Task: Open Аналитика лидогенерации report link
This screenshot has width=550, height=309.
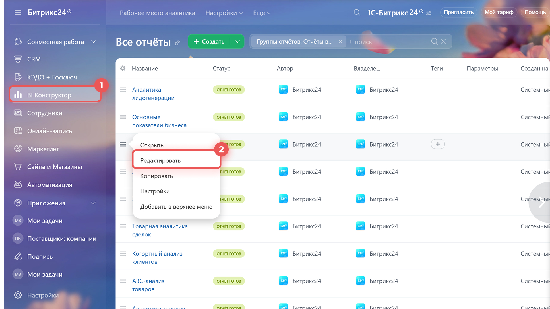Action: pyautogui.click(x=153, y=94)
